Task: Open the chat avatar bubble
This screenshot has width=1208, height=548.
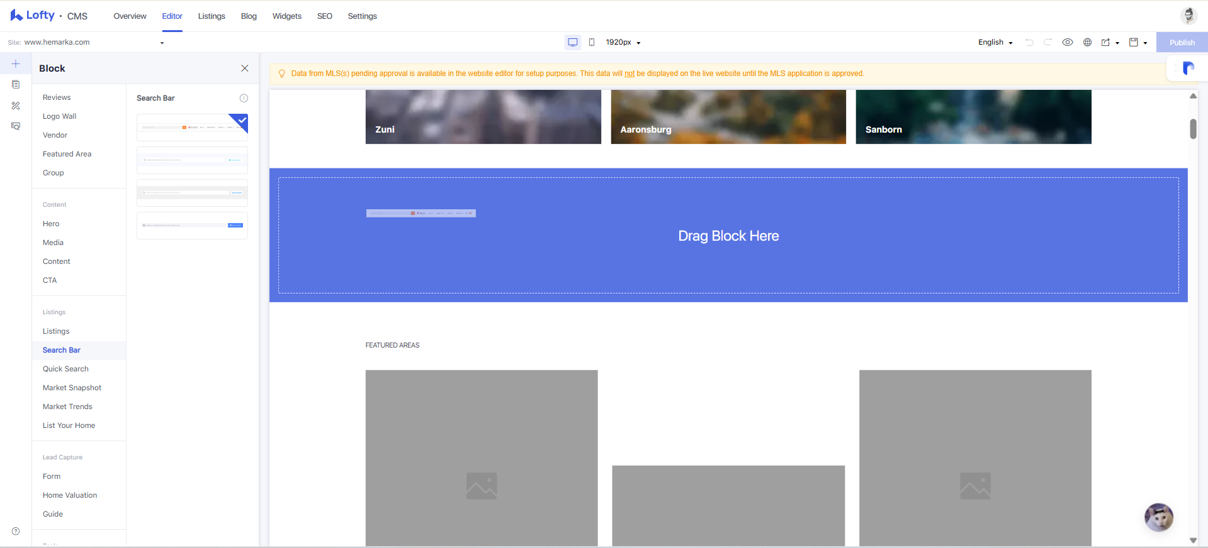Action: (x=1158, y=518)
